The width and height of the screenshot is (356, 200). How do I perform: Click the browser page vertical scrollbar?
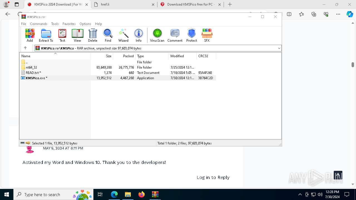(x=353, y=64)
